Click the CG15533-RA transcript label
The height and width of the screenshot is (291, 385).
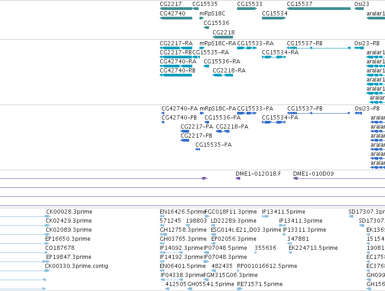pos(255,43)
